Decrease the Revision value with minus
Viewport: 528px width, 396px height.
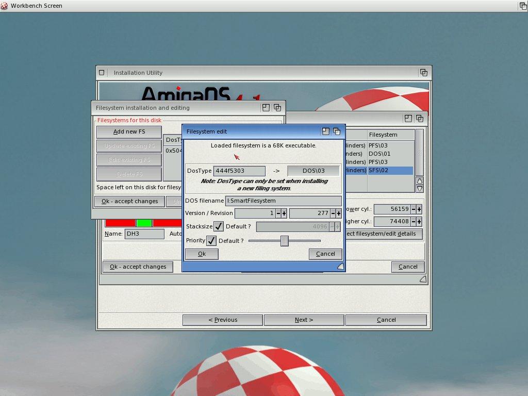click(x=333, y=213)
